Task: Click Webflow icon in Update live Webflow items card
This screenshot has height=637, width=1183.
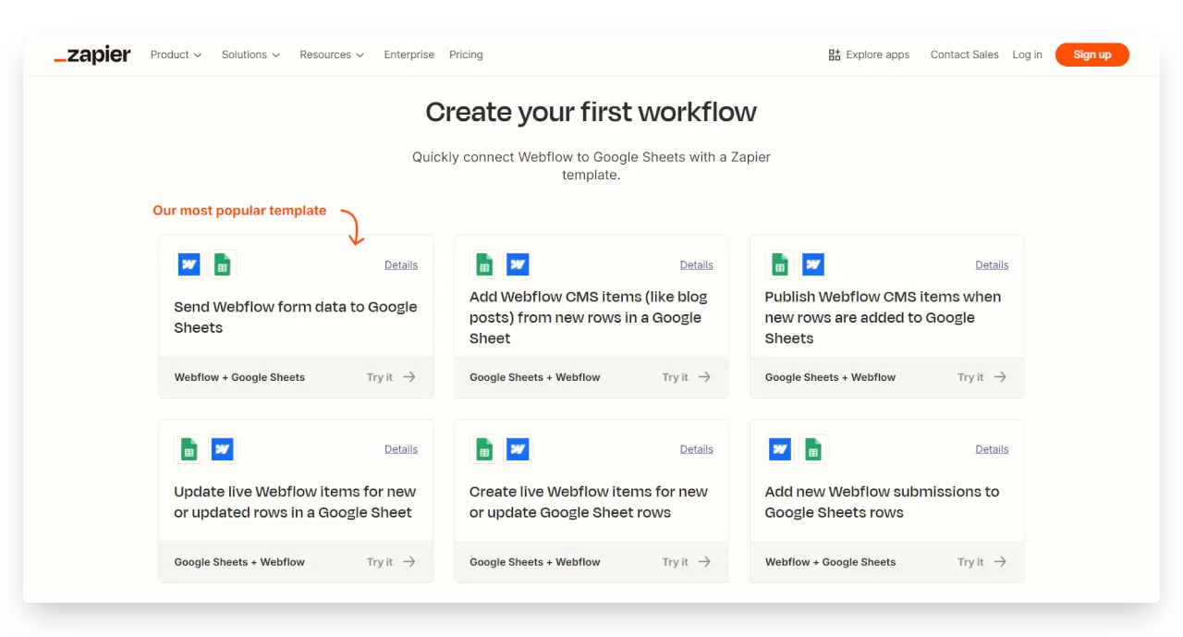Action: point(222,449)
